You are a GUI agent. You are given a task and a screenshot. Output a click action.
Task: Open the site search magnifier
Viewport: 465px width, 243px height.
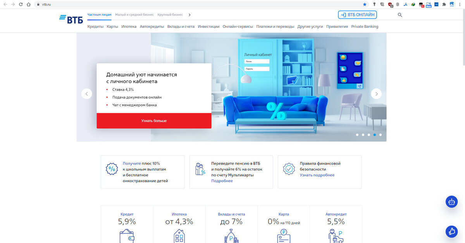[x=400, y=15]
